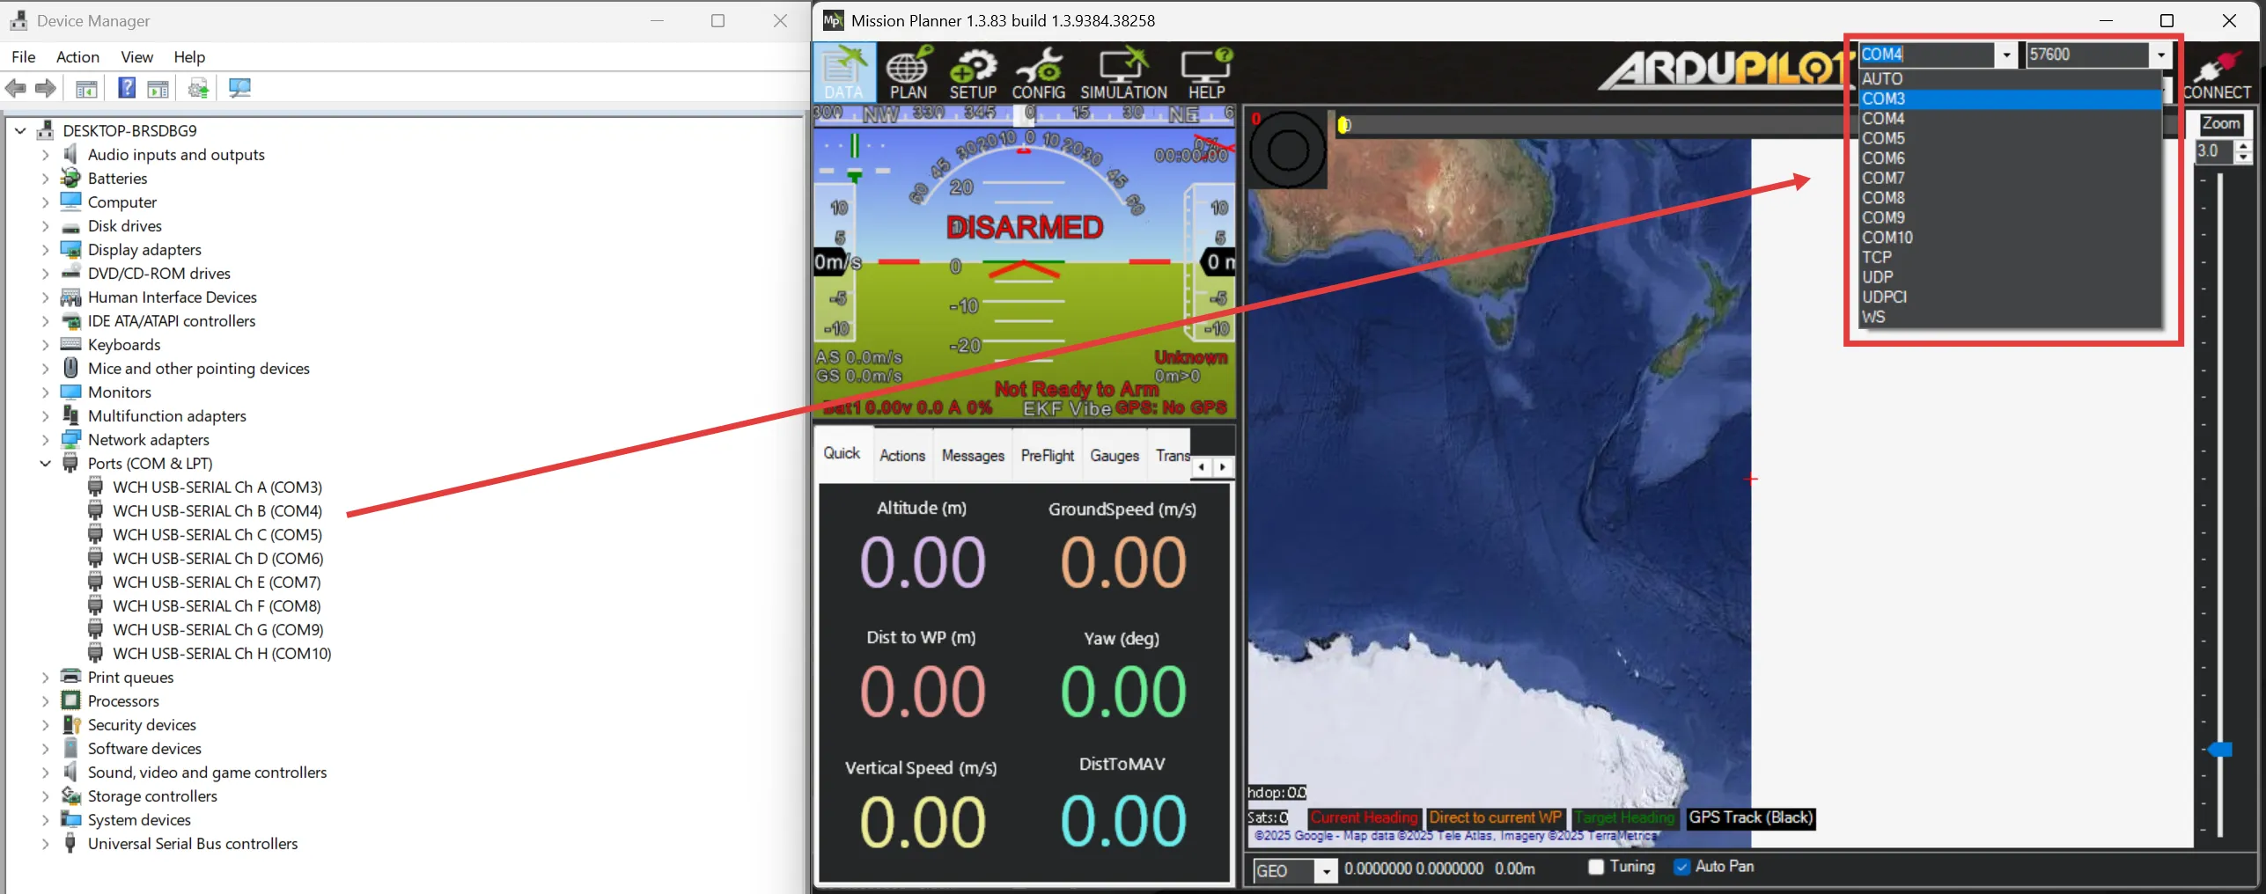
Task: Click the Back arrow in Device Manager toolbar
Action: (x=16, y=88)
